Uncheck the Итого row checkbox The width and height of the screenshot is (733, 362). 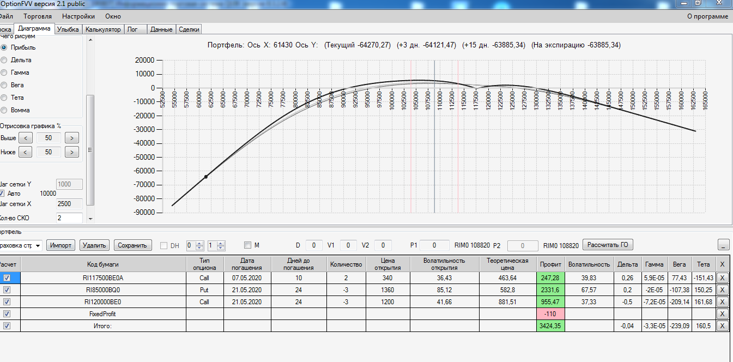tap(7, 326)
